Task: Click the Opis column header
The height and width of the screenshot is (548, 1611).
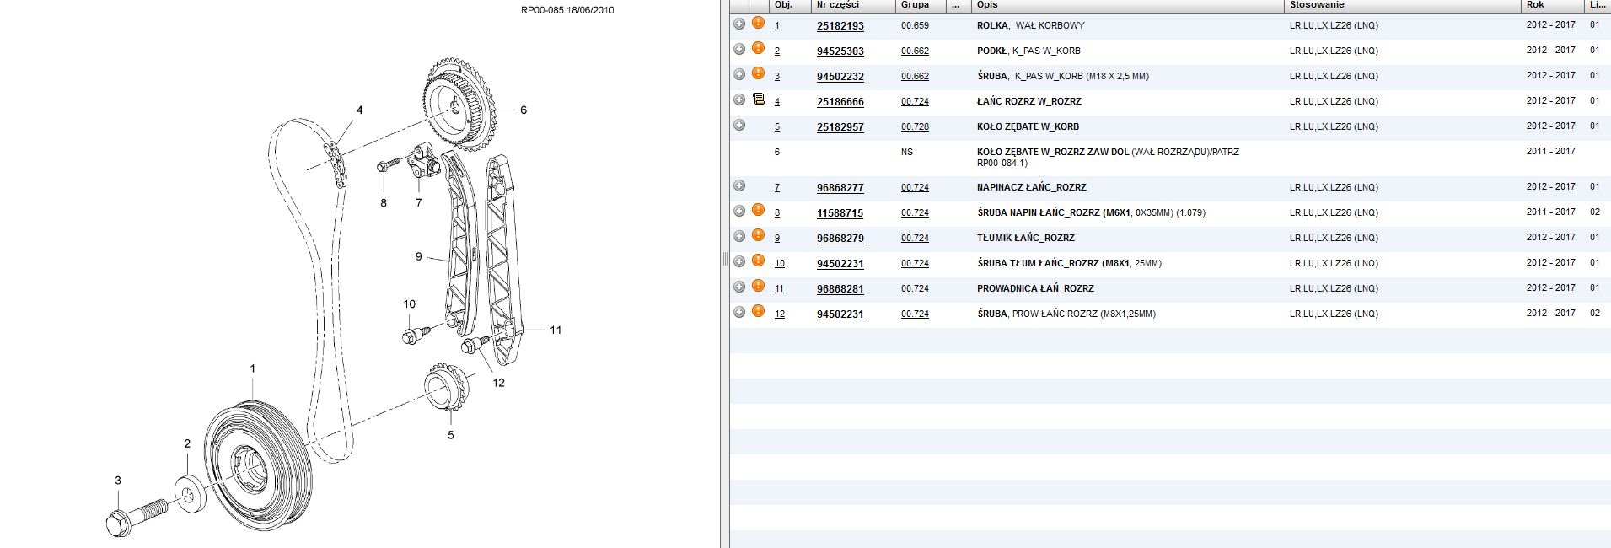Action: tap(987, 5)
